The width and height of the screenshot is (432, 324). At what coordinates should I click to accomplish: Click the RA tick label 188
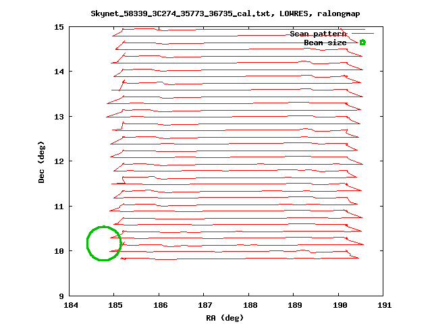[x=250, y=305]
